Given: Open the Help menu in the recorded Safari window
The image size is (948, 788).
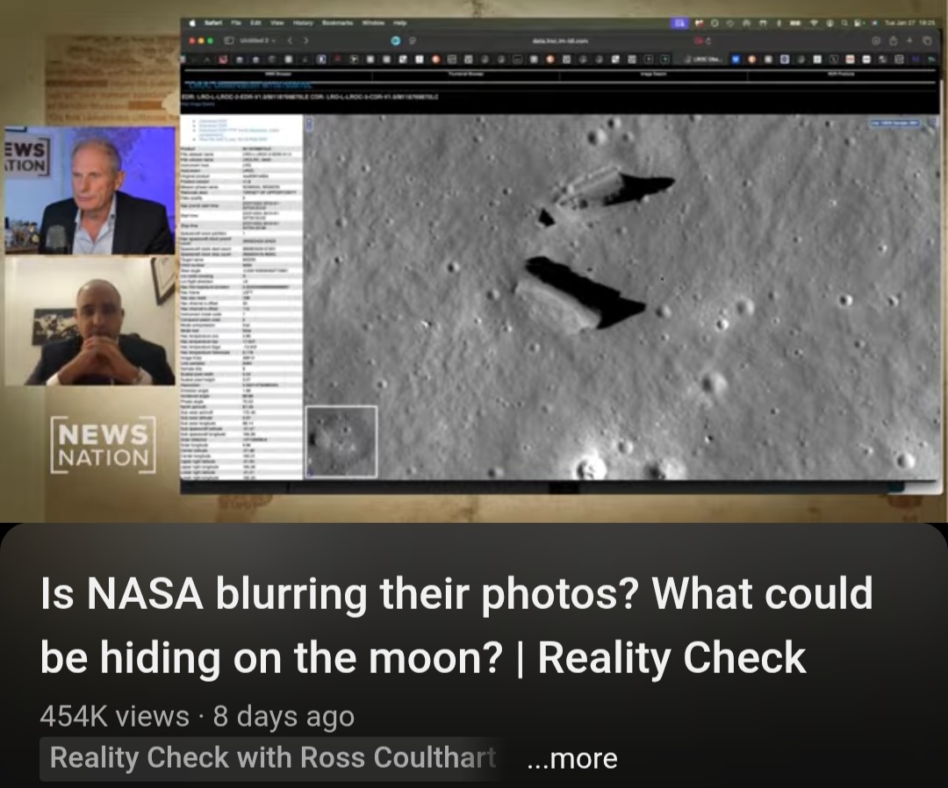Looking at the screenshot, I should pos(399,23).
